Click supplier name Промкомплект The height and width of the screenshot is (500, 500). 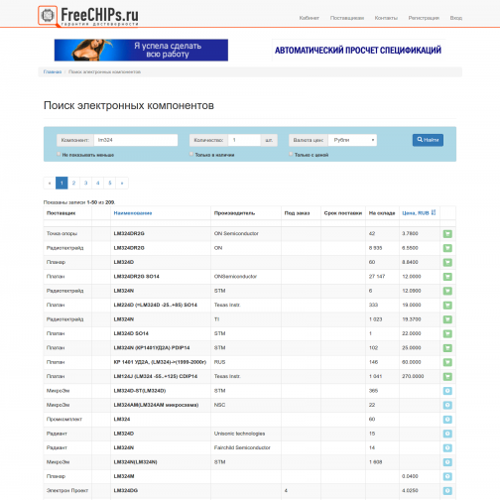click(64, 420)
